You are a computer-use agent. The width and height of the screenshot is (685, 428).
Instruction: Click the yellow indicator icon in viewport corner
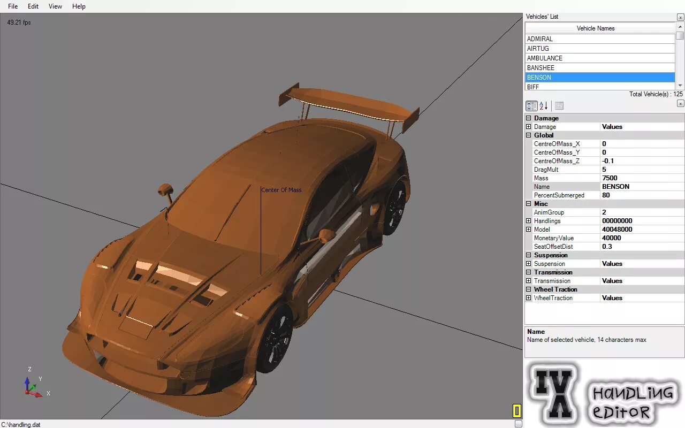click(x=516, y=411)
